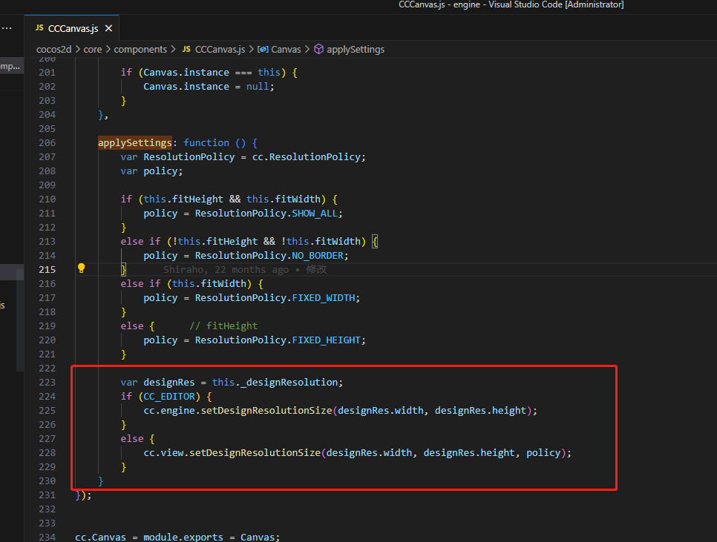Click line number 223 in gutter
The width and height of the screenshot is (717, 542).
tap(47, 382)
